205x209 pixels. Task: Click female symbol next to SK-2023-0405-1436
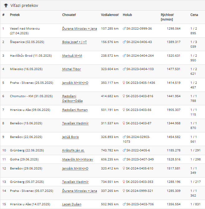click(x=124, y=83)
